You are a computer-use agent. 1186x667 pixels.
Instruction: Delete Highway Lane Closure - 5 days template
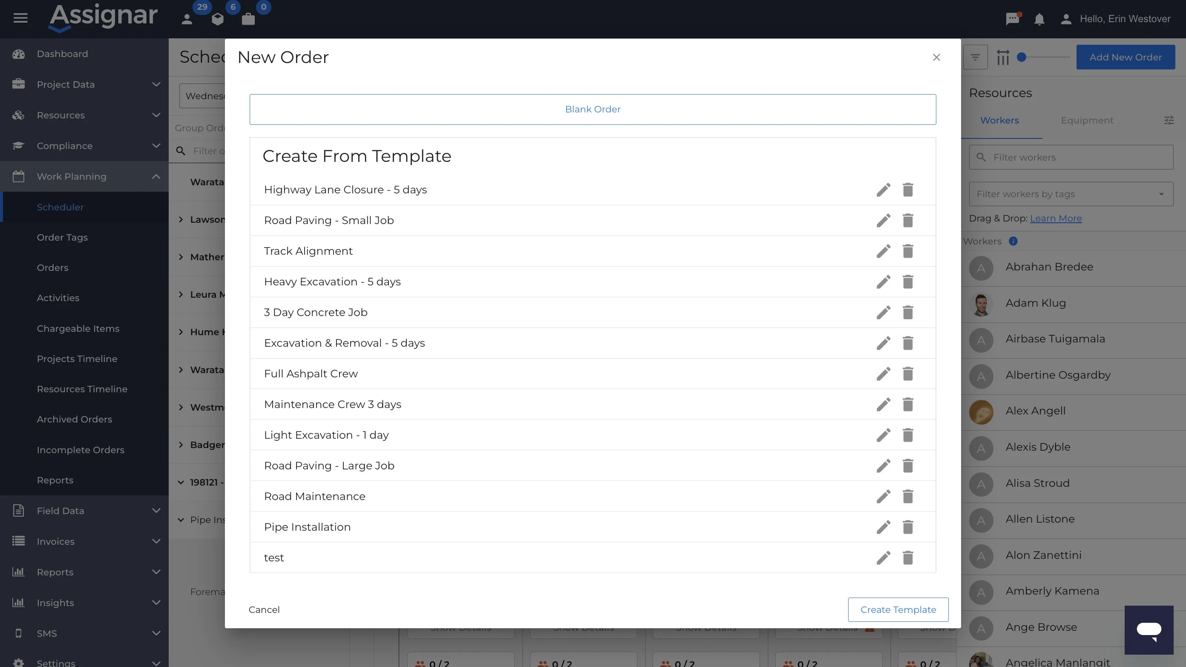[x=907, y=190]
